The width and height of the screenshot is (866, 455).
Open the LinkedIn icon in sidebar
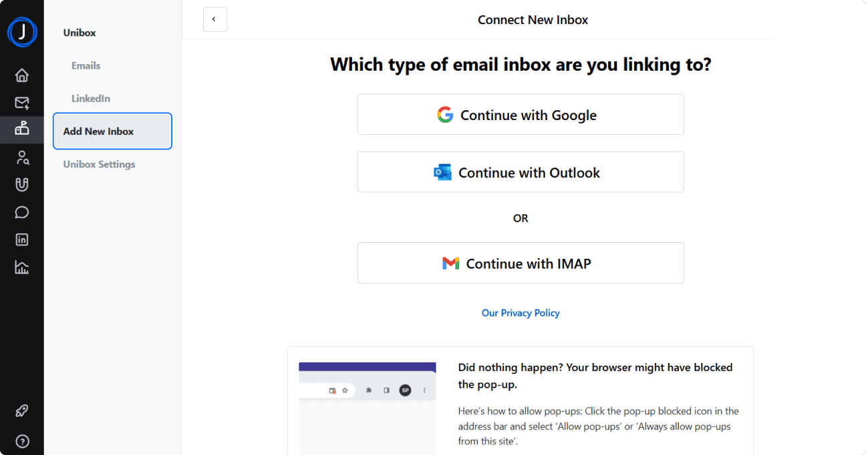pos(22,240)
